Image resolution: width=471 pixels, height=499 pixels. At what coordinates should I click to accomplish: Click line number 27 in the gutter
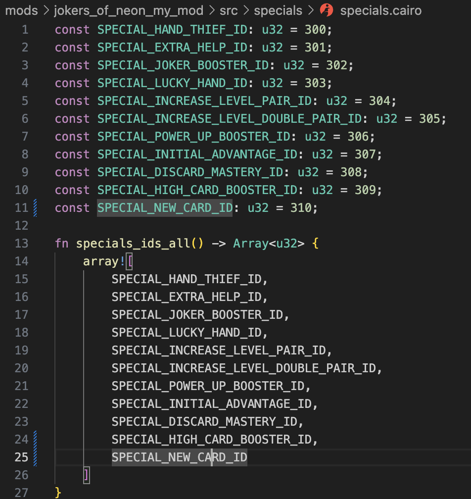(x=22, y=493)
